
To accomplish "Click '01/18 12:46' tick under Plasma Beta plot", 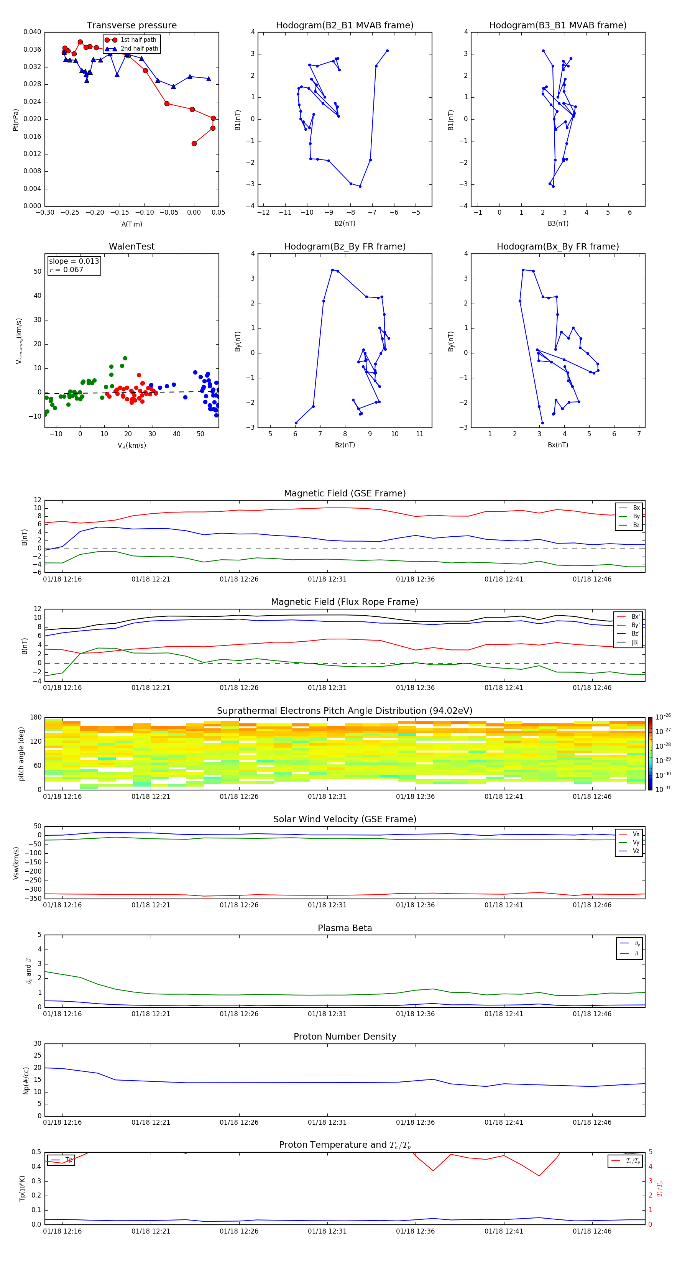I will 592,1014.
